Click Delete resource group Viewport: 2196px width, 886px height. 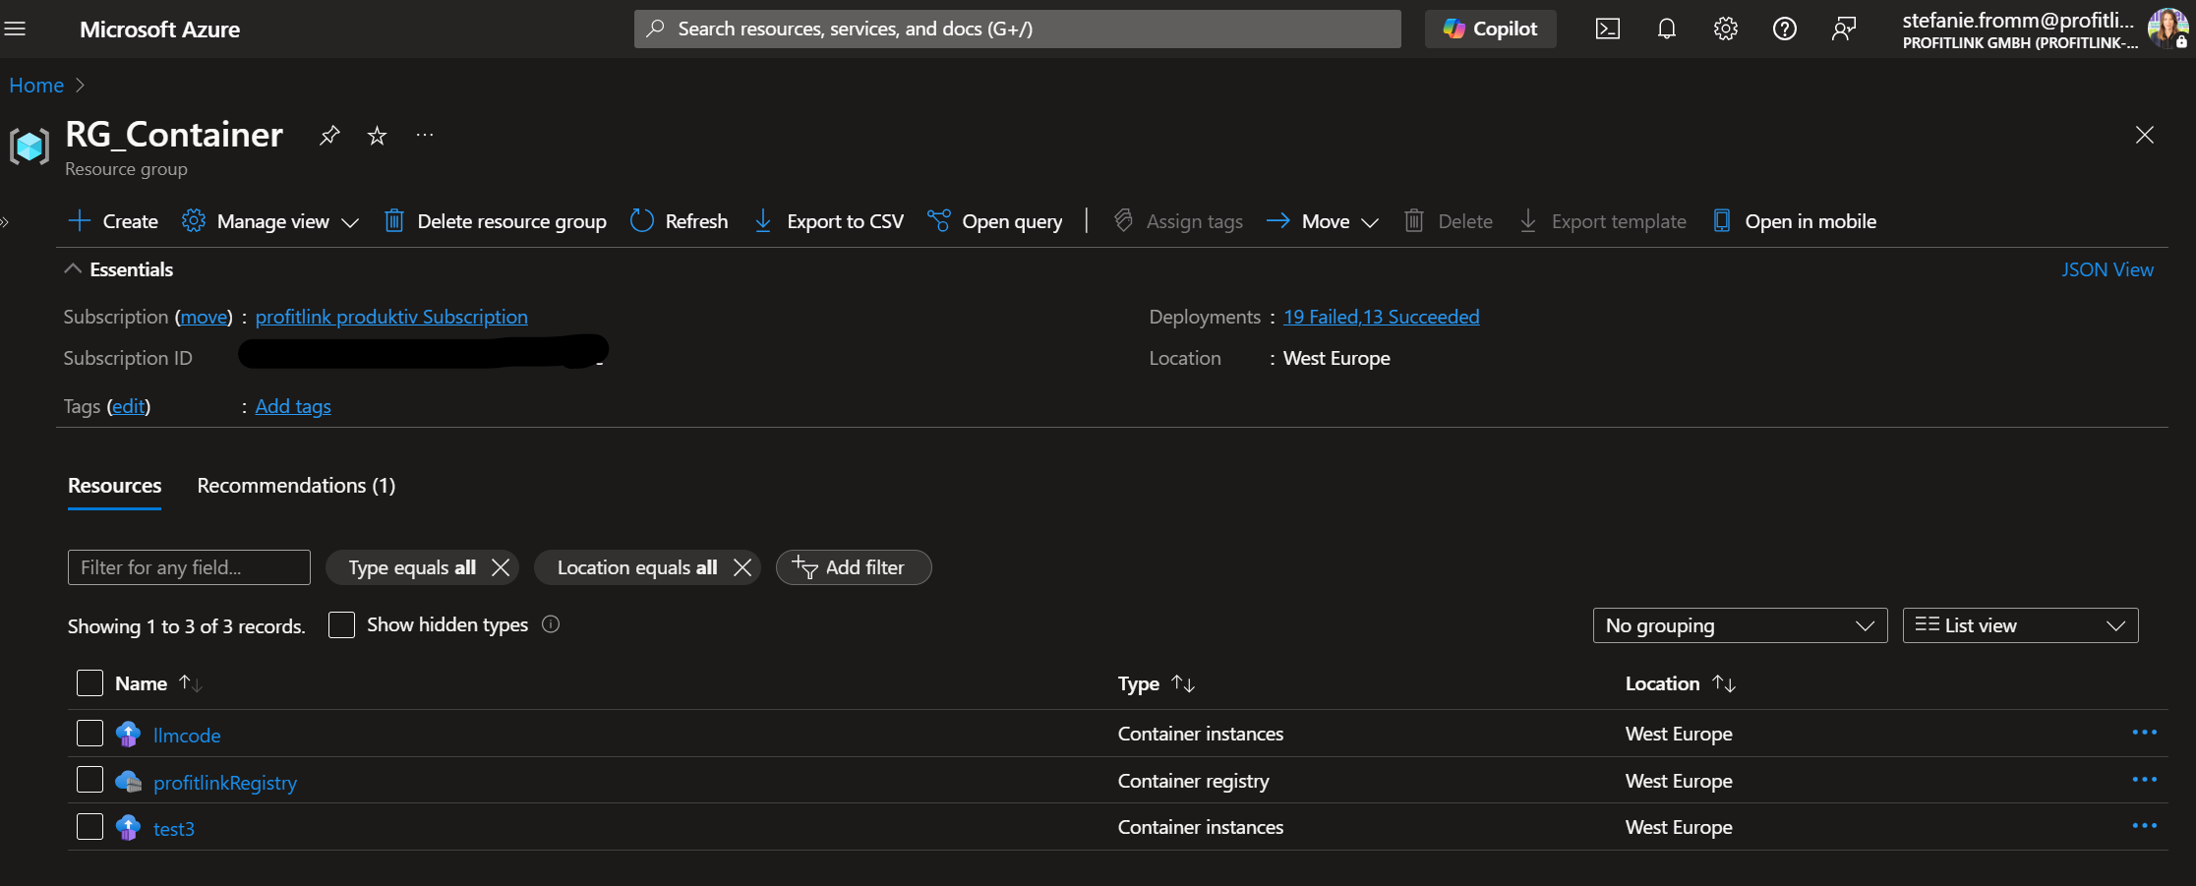(495, 221)
